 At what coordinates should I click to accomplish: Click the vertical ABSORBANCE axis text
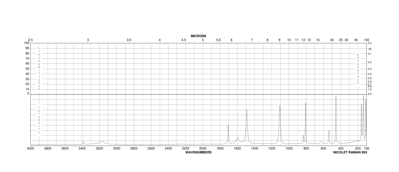click(358, 69)
